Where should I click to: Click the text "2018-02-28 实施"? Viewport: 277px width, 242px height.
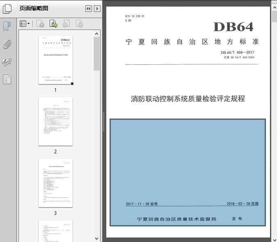(x=243, y=204)
